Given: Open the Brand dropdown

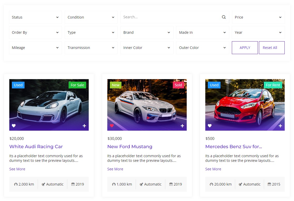Looking at the screenshot, I should pos(147,32).
